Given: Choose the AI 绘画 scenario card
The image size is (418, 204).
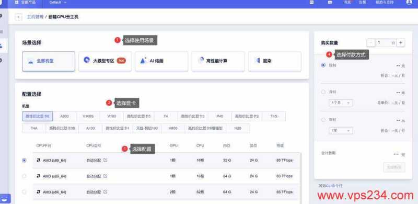Looking at the screenshot, I should 161,61.
